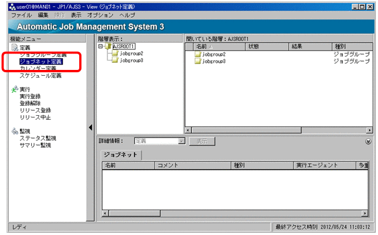Collapse the detail info panel with double-chevron

(368, 142)
